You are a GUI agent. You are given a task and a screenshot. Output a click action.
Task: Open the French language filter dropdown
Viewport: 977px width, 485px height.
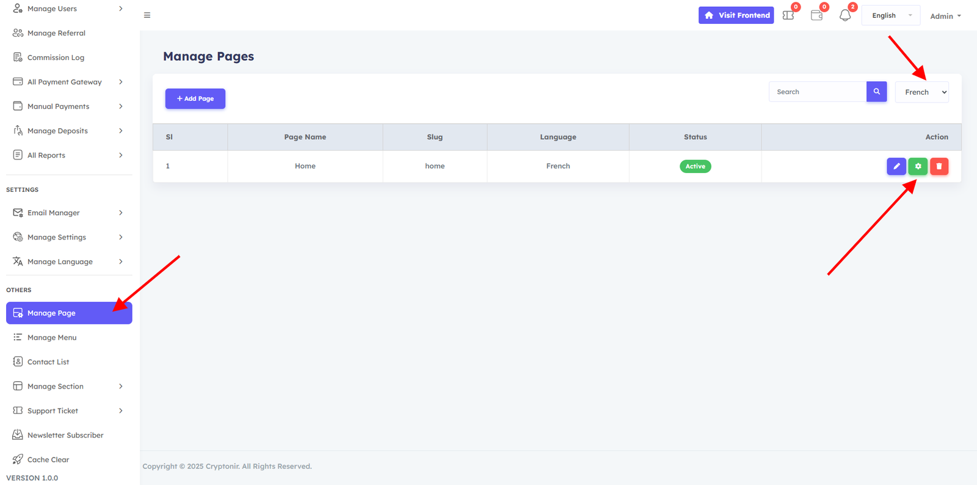[x=922, y=92]
